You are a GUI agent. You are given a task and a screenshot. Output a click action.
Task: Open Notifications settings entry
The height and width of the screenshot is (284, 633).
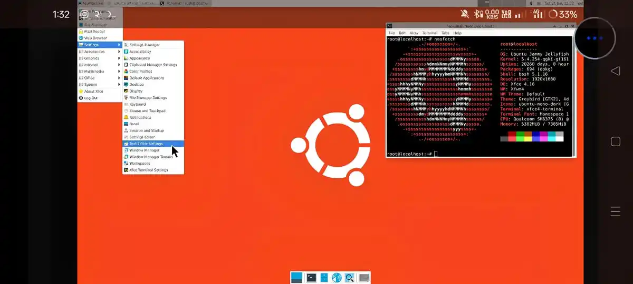pos(153,117)
